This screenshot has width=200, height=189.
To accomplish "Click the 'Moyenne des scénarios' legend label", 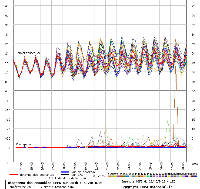I will coord(37,175).
